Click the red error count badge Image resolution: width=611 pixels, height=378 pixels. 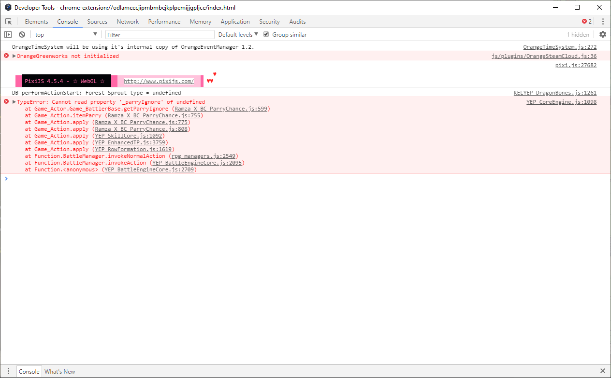pyautogui.click(x=587, y=22)
